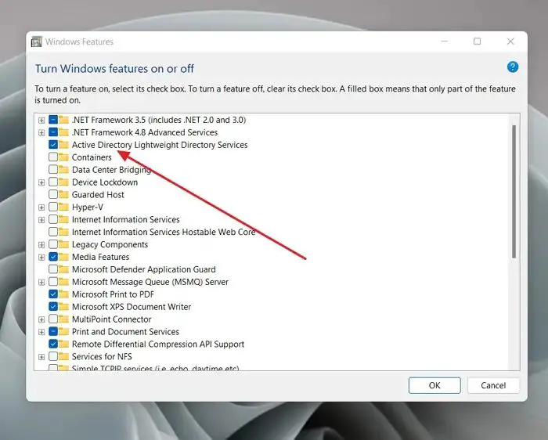This screenshot has width=548, height=440.
Task: Click the Windows Features title bar icon
Action: pyautogui.click(x=36, y=41)
